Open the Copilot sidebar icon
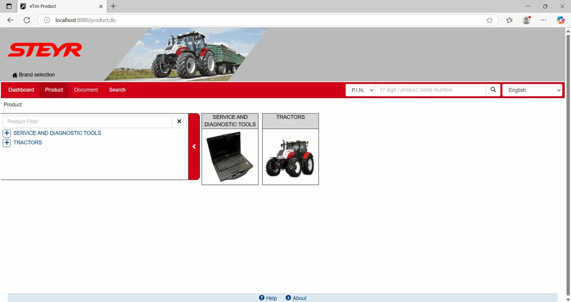Viewport: 571px width, 302px height. point(561,20)
